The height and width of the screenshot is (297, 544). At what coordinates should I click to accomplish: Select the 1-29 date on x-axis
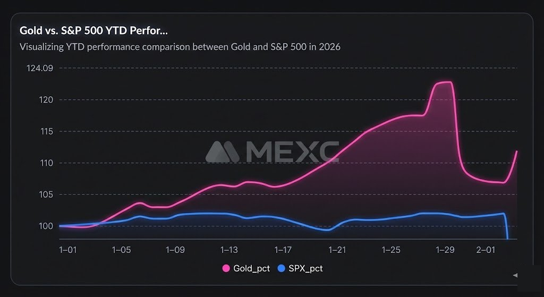445,249
